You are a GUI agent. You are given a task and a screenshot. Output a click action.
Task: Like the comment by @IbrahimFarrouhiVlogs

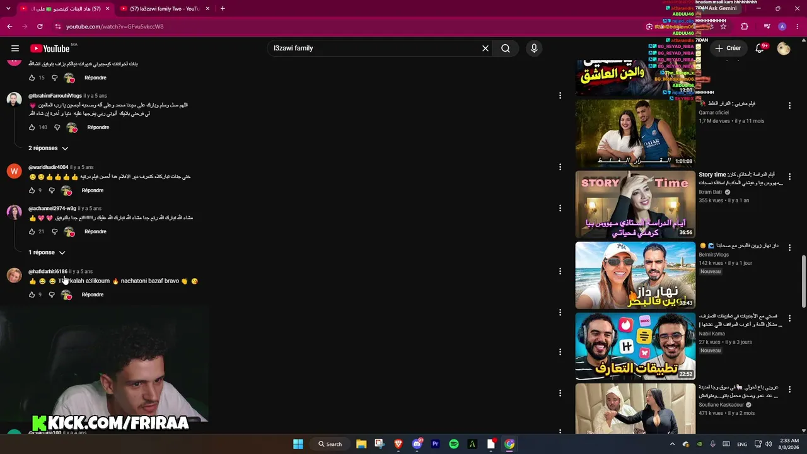[32, 127]
